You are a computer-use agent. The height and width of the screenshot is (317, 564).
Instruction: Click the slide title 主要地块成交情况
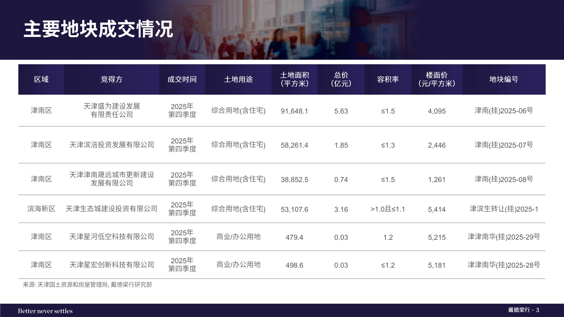pyautogui.click(x=98, y=29)
